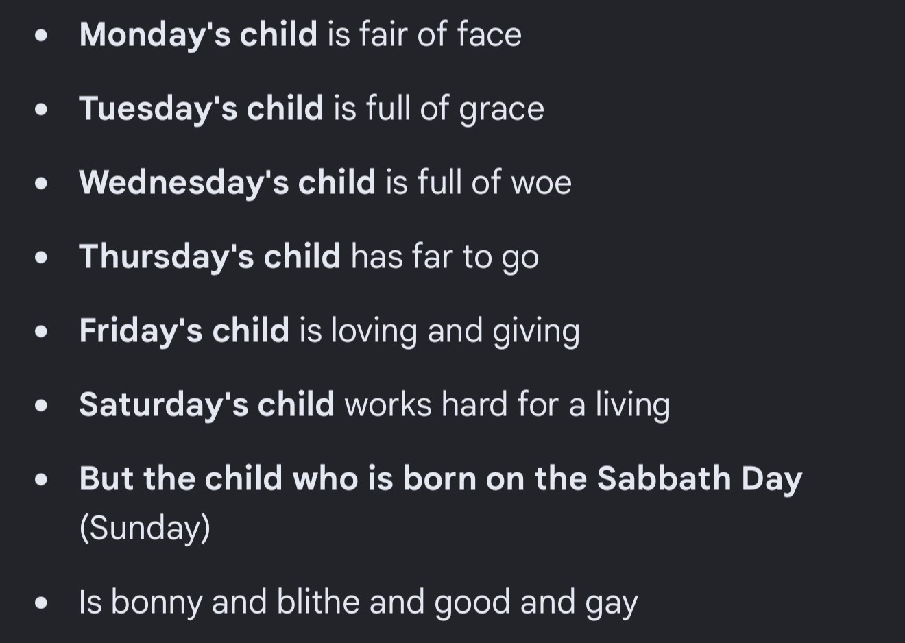The image size is (905, 643).
Task: Click the bold "Thursday's child" text
Action: [x=210, y=256]
